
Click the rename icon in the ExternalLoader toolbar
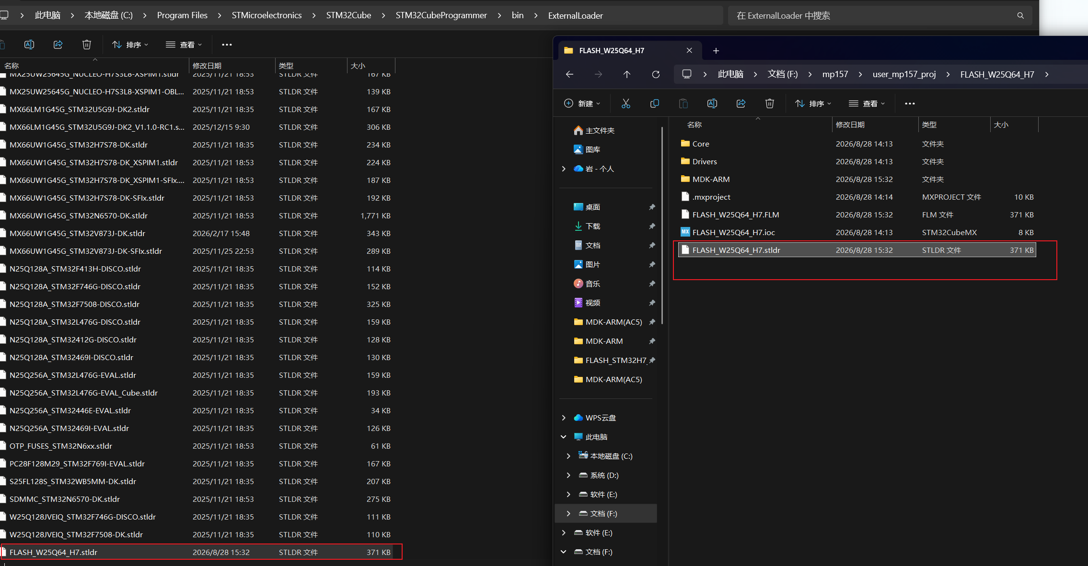point(29,45)
